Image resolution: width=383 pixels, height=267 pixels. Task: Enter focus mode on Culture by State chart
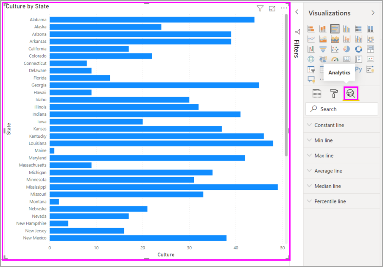[272, 8]
